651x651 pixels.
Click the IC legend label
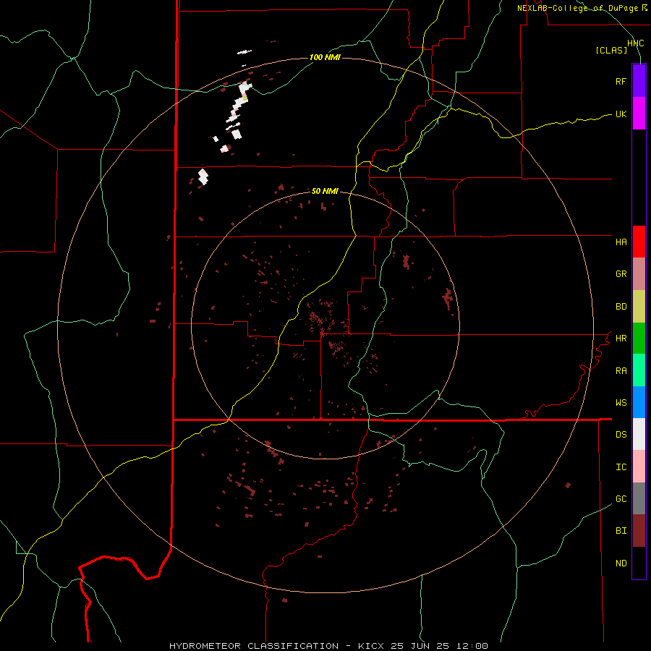tap(621, 467)
